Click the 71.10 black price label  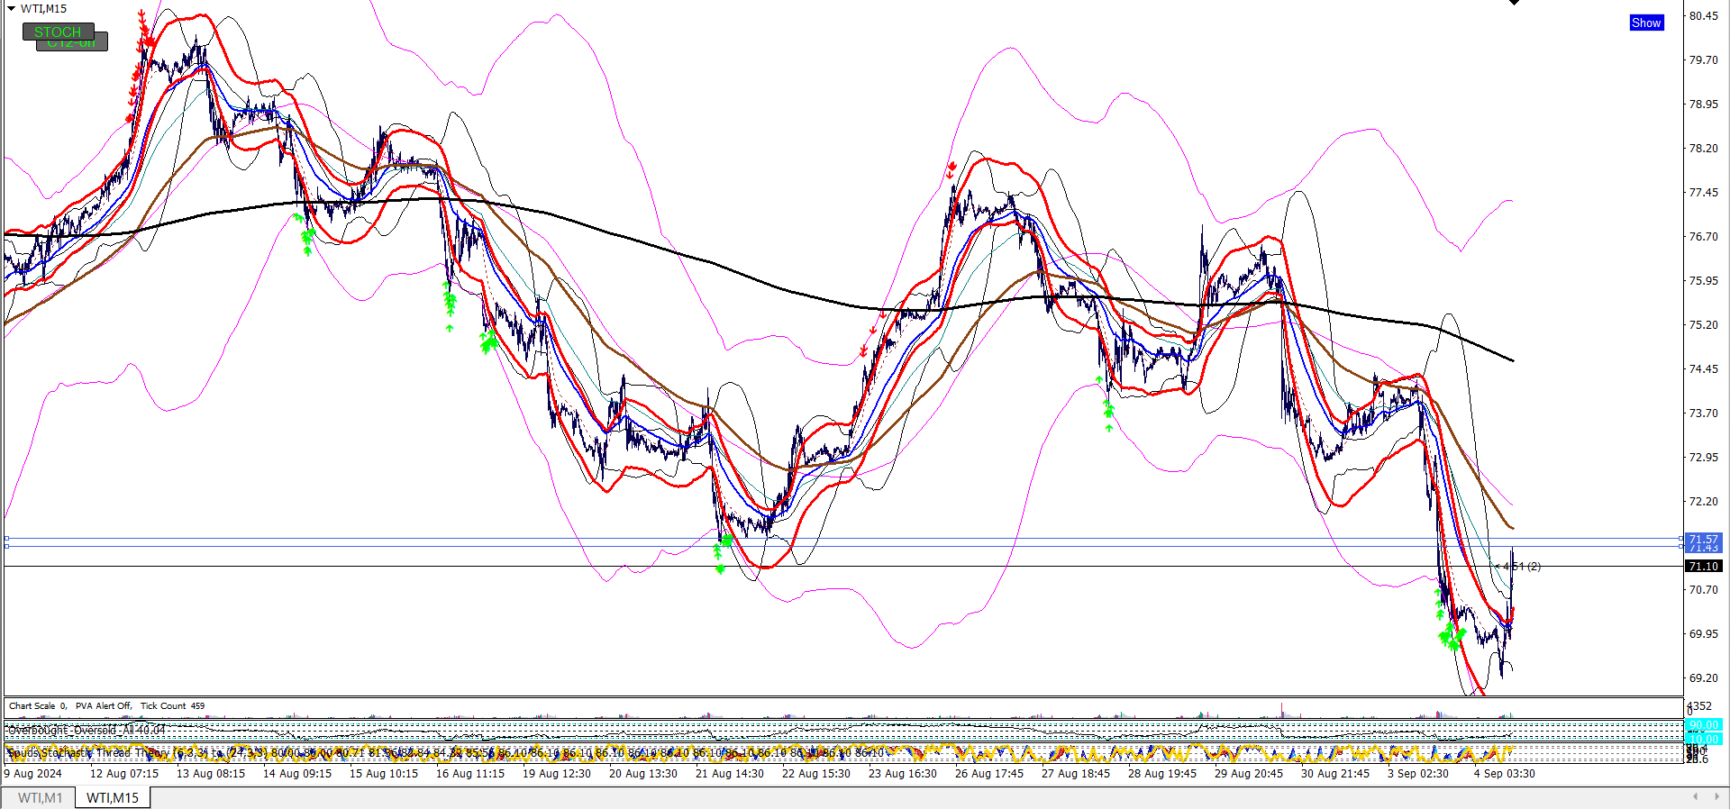(1704, 566)
